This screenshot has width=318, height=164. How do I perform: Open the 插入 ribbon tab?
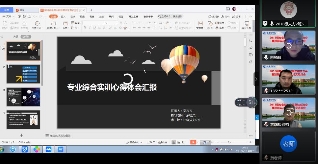pos(63,16)
